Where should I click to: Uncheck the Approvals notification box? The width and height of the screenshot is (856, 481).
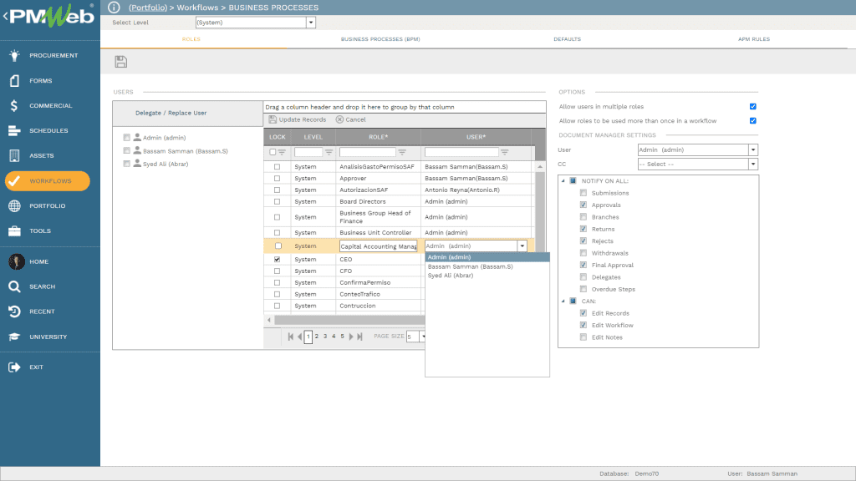click(x=583, y=205)
